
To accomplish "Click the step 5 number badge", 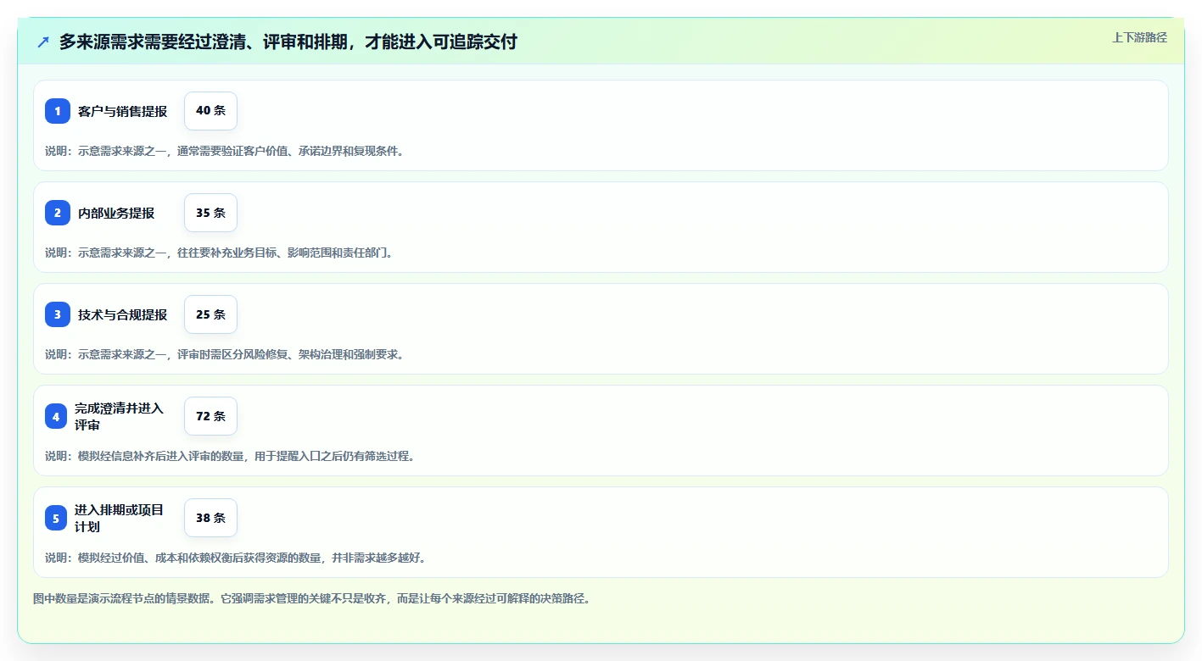I will pyautogui.click(x=56, y=518).
